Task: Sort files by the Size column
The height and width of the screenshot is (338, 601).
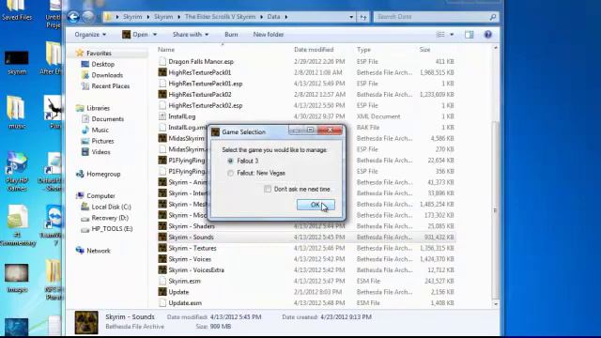Action: (424, 50)
